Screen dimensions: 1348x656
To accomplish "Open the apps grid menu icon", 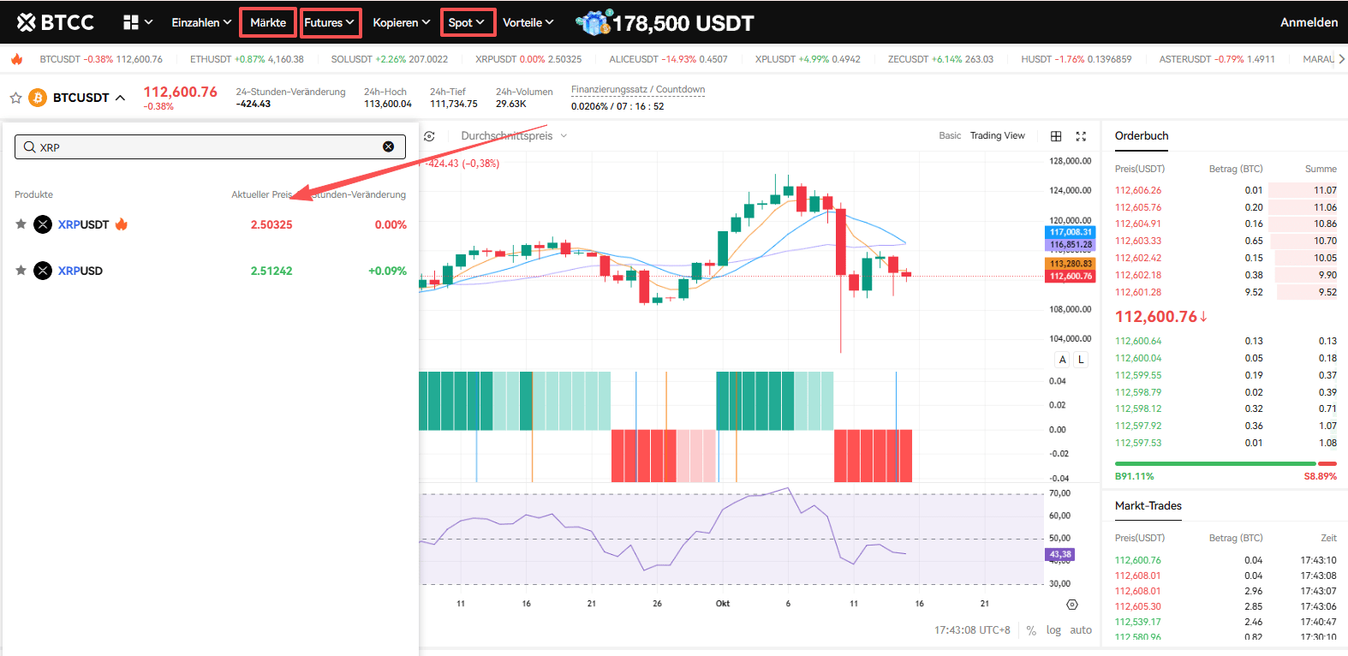I will click(x=131, y=22).
